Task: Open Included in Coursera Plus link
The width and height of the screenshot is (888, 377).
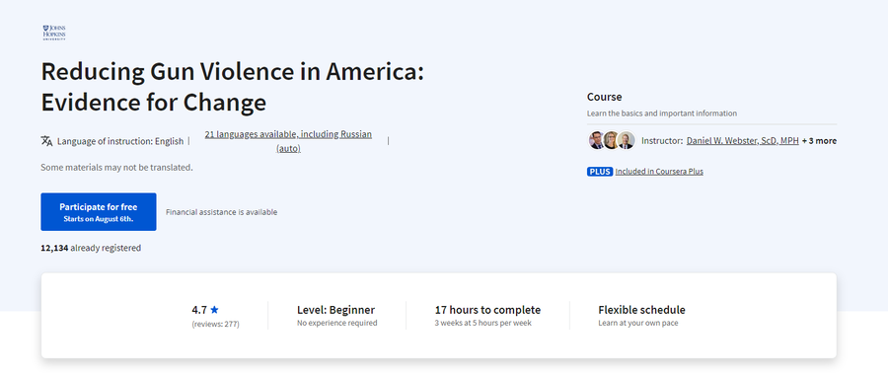Action: 659,171
